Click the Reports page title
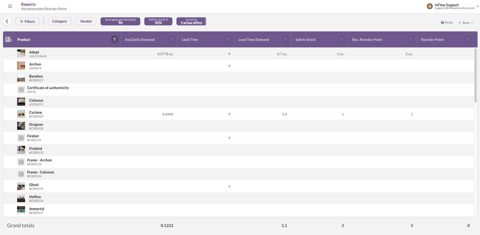The height and width of the screenshot is (235, 480). [x=28, y=4]
